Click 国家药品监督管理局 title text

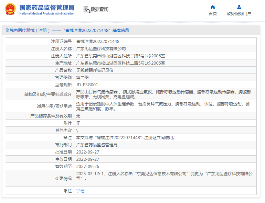(x=47, y=8)
